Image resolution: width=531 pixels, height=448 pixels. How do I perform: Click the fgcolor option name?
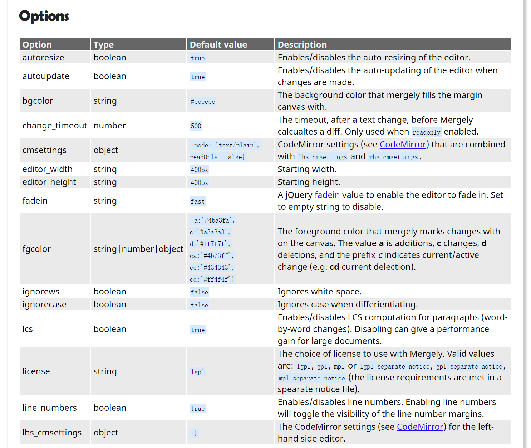36,249
